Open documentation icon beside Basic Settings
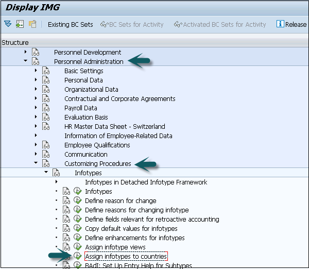 46,71
